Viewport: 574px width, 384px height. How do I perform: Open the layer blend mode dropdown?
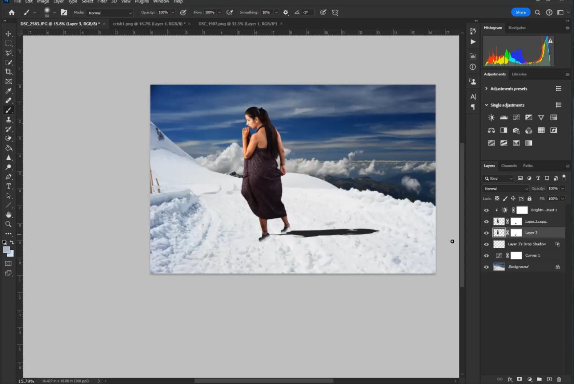point(505,189)
